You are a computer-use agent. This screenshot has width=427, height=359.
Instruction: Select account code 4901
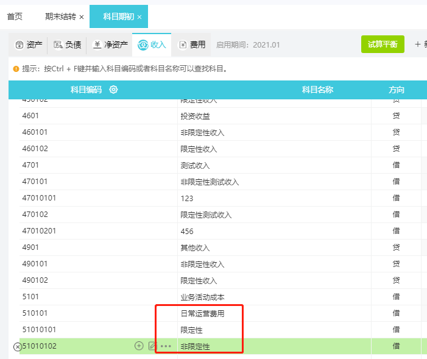[30, 247]
